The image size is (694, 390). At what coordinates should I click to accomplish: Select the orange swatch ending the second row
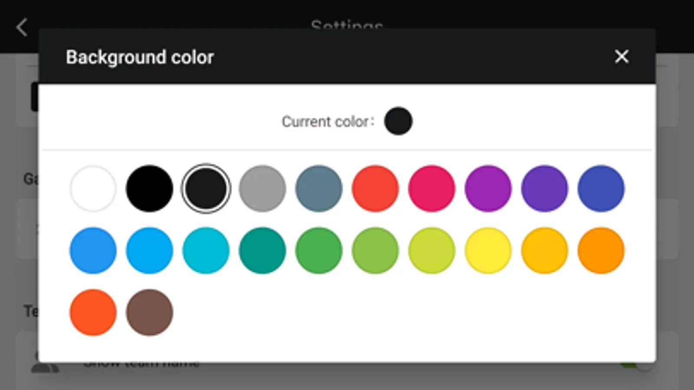pos(601,250)
